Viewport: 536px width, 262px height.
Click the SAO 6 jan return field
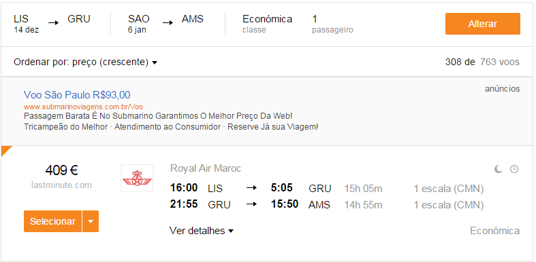click(x=139, y=24)
